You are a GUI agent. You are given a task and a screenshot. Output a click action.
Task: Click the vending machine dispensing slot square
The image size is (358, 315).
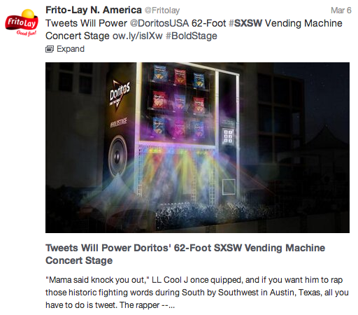click(x=229, y=186)
